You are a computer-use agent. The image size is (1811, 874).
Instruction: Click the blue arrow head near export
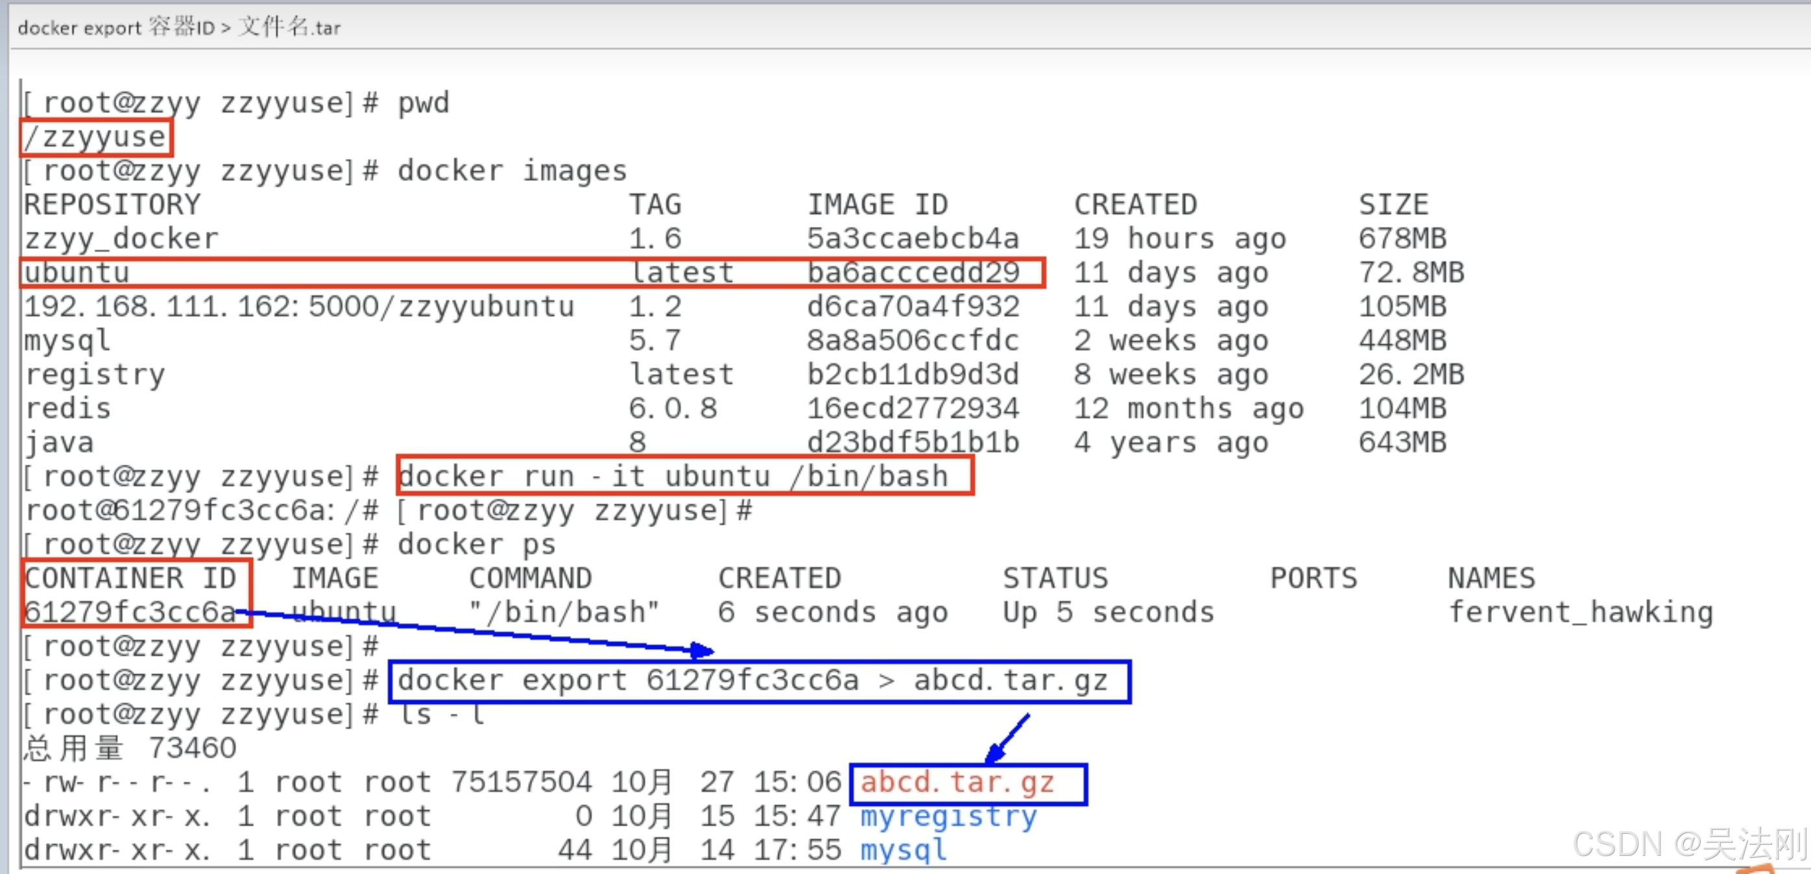coord(703,650)
